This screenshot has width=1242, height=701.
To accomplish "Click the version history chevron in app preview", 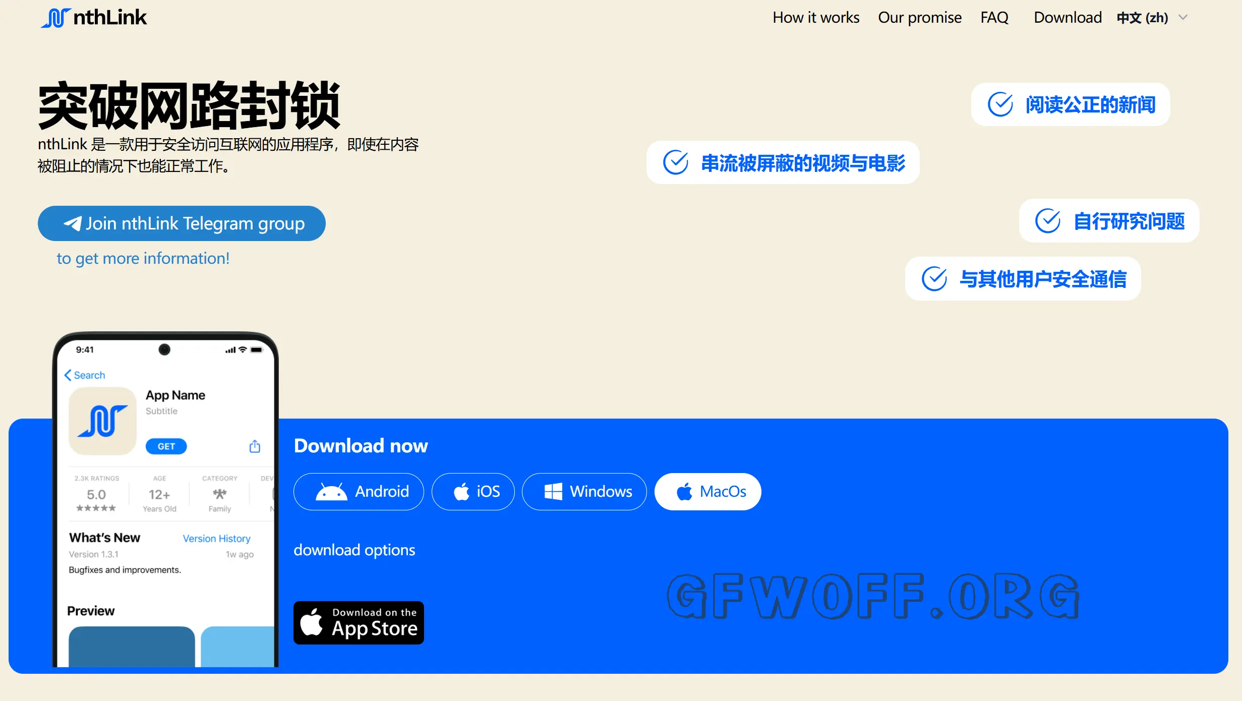I will pos(217,538).
